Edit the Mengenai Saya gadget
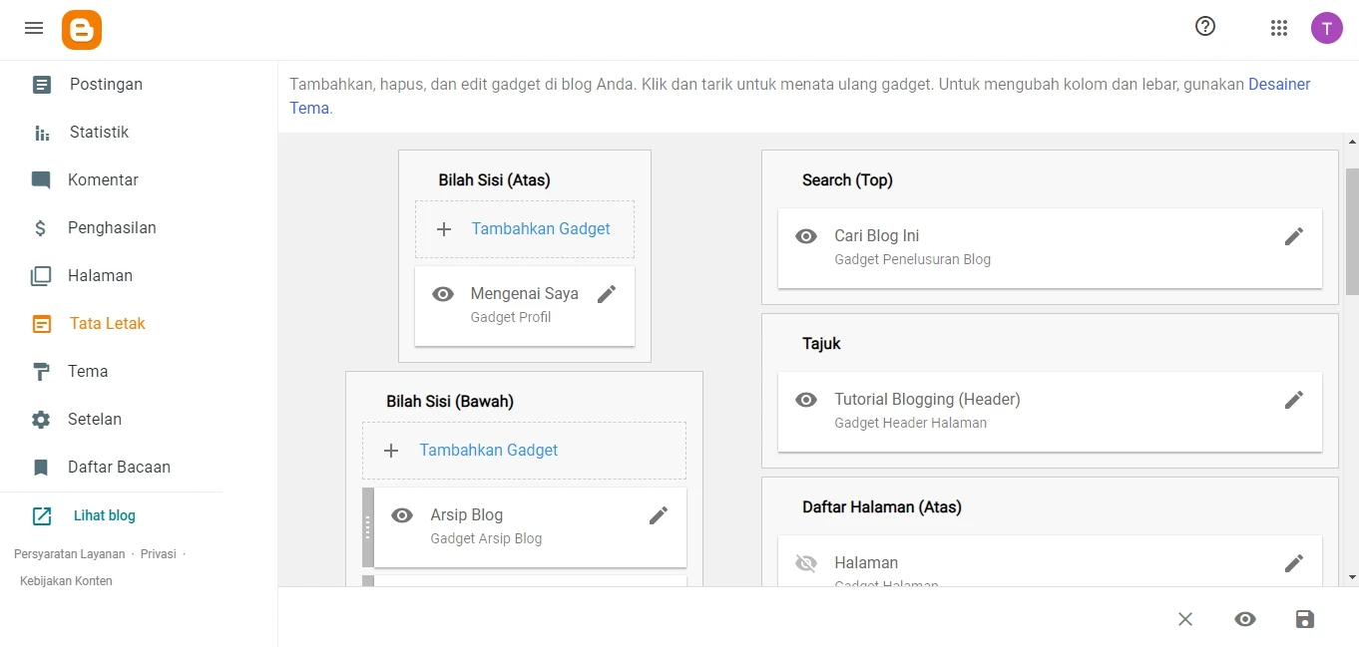This screenshot has width=1359, height=647. coord(607,294)
